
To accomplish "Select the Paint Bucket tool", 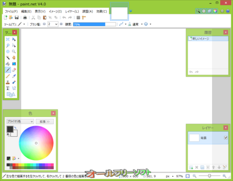I will click(x=8, y=64).
